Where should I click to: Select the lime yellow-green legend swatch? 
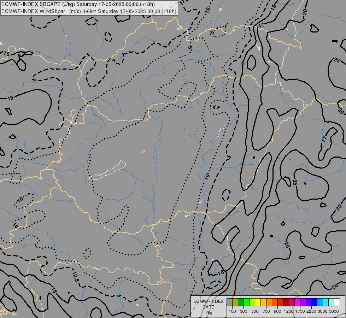(x=252, y=302)
